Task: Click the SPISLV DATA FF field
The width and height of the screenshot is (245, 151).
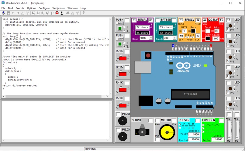Action: pyautogui.click(x=184, y=31)
